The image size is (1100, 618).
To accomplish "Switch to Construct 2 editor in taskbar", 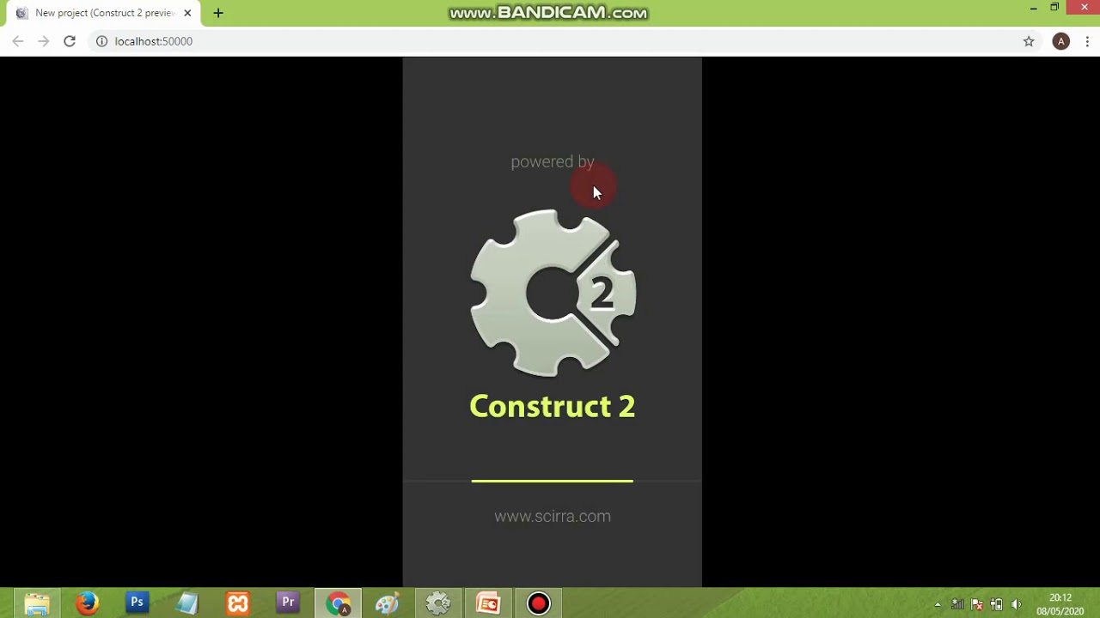I will pos(438,603).
